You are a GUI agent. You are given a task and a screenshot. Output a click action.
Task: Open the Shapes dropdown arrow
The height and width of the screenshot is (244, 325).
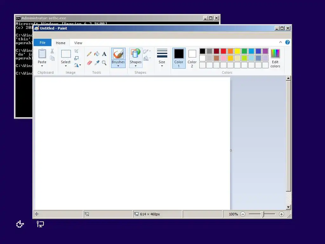click(136, 66)
